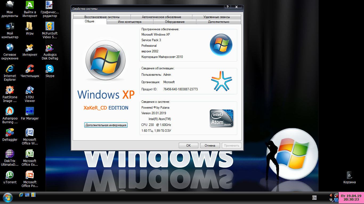
Task: Switch to the Имя компьютера tab
Action: (130, 22)
